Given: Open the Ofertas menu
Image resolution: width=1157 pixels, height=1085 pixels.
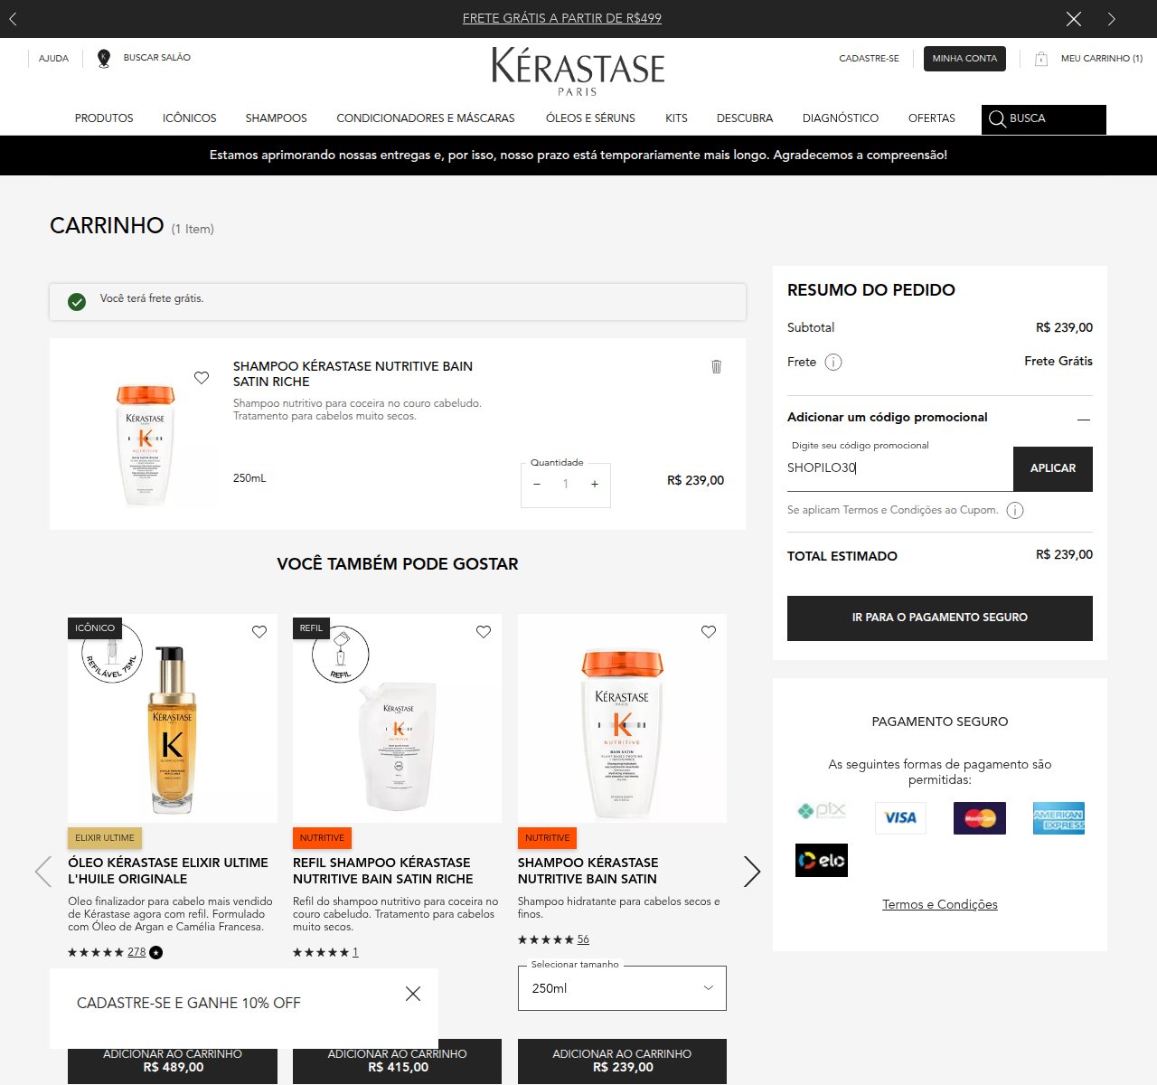Looking at the screenshot, I should 932,118.
